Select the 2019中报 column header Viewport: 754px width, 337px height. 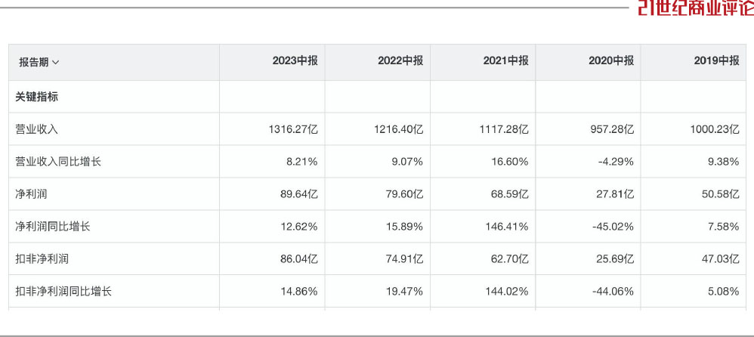pyautogui.click(x=716, y=60)
